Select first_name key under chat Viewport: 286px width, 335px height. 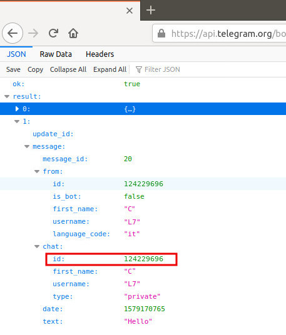point(75,271)
